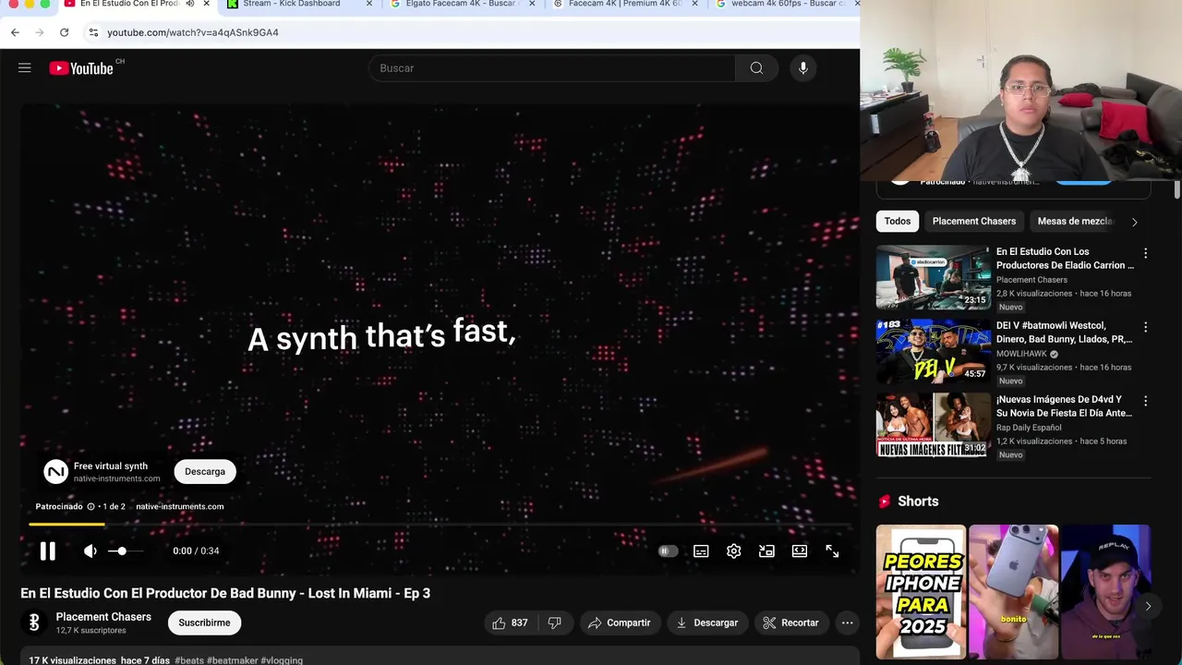Viewport: 1182px width, 665px height.
Task: Dislike the video
Action: coord(554,623)
